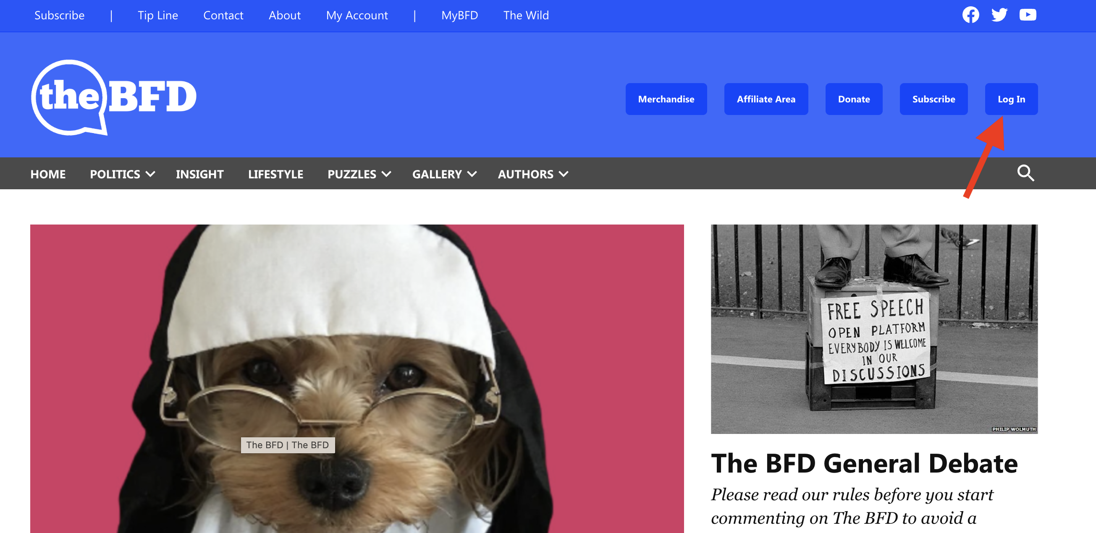This screenshot has width=1096, height=533.
Task: Go to the Home menu item
Action: pos(47,174)
